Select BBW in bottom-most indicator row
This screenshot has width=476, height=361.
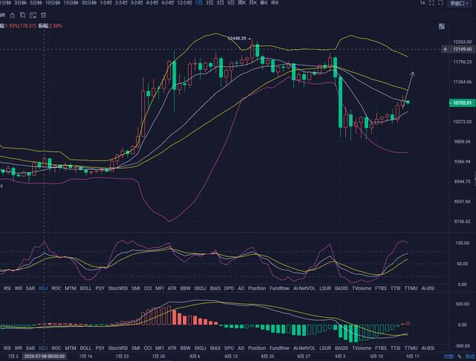185,348
